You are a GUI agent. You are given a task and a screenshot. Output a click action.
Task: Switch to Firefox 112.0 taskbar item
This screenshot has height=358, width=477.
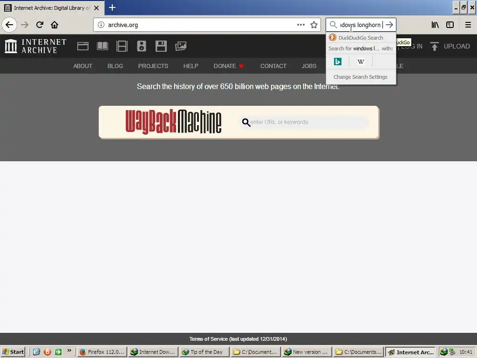[x=102, y=352]
